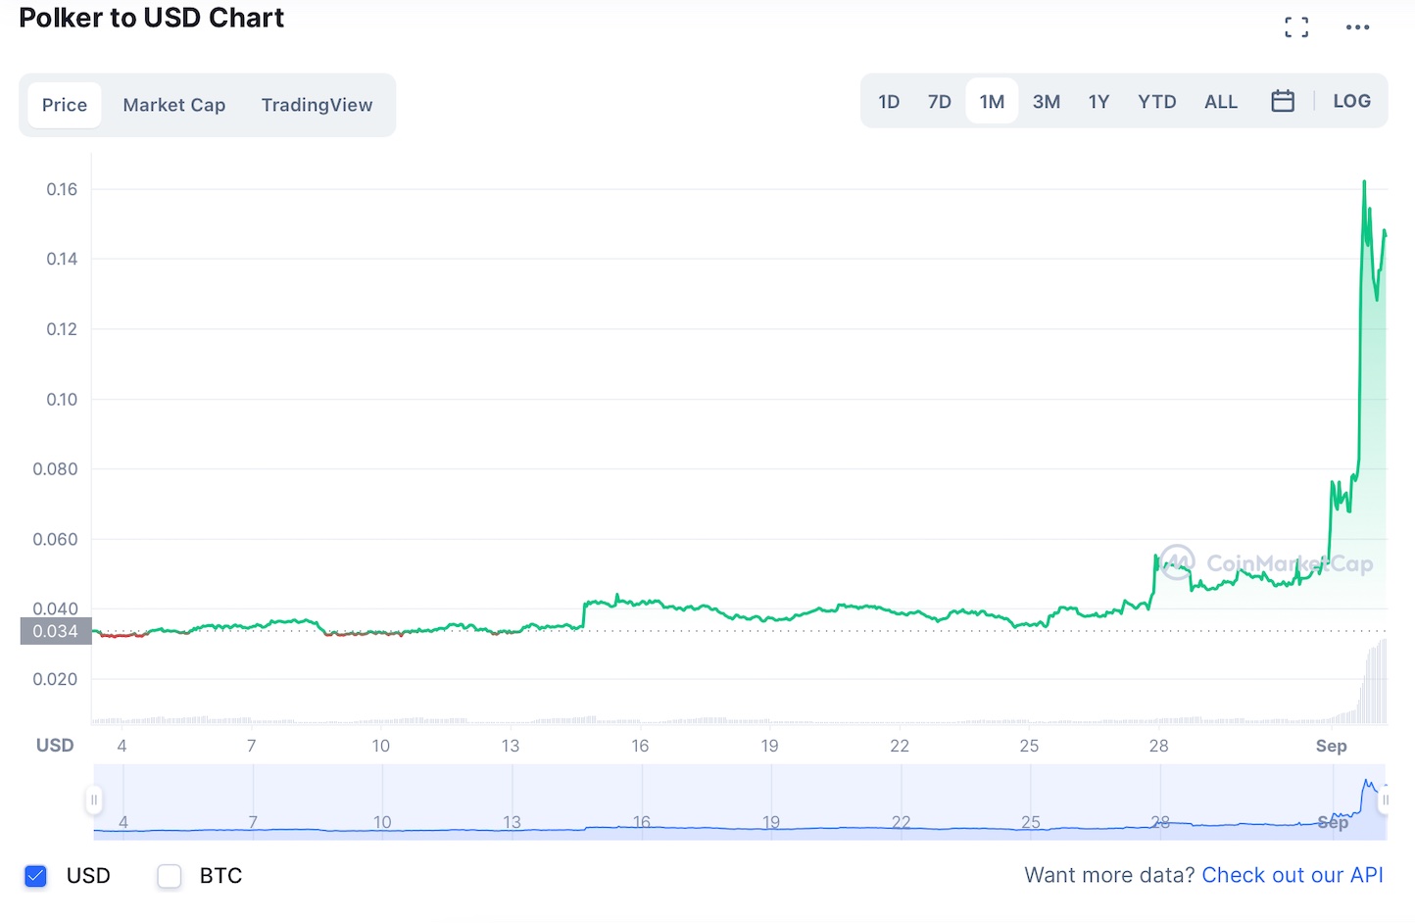Screen dimensions: 1415x923
Task: Click the Want more data? text
Action: pyautogui.click(x=1109, y=875)
